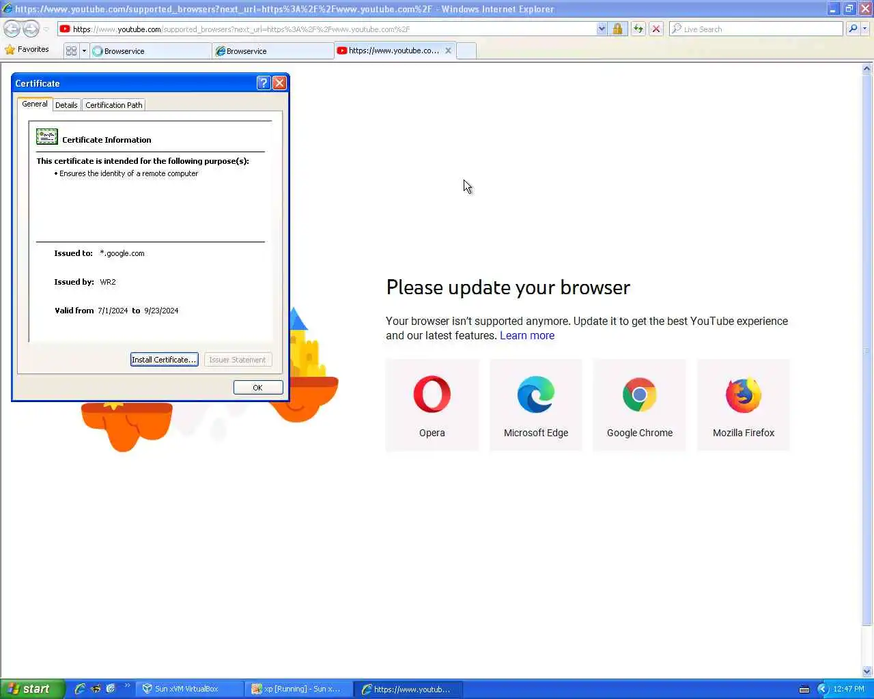Close the Certificate dialog
The width and height of the screenshot is (874, 699).
(279, 83)
